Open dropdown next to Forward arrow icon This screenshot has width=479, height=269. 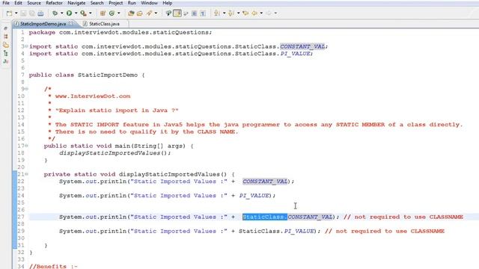point(275,13)
